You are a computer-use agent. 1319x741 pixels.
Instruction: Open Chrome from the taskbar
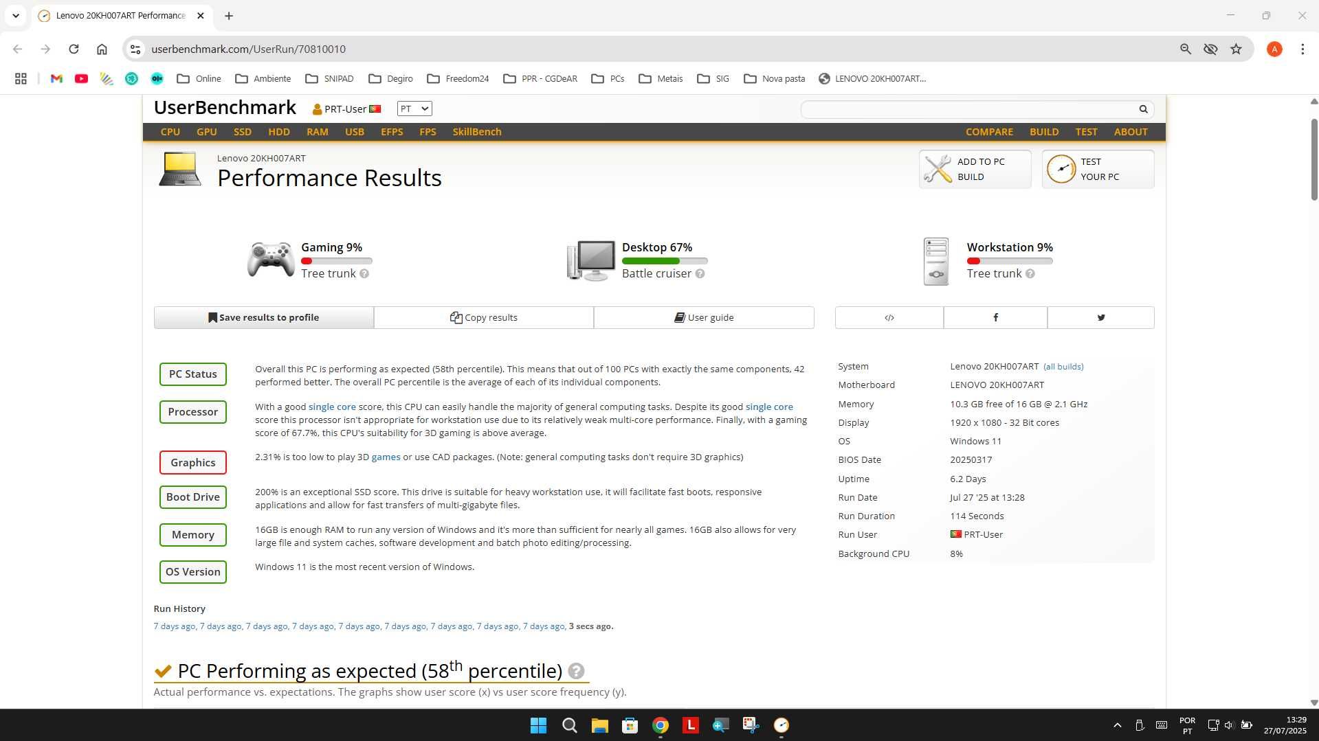coord(660,725)
